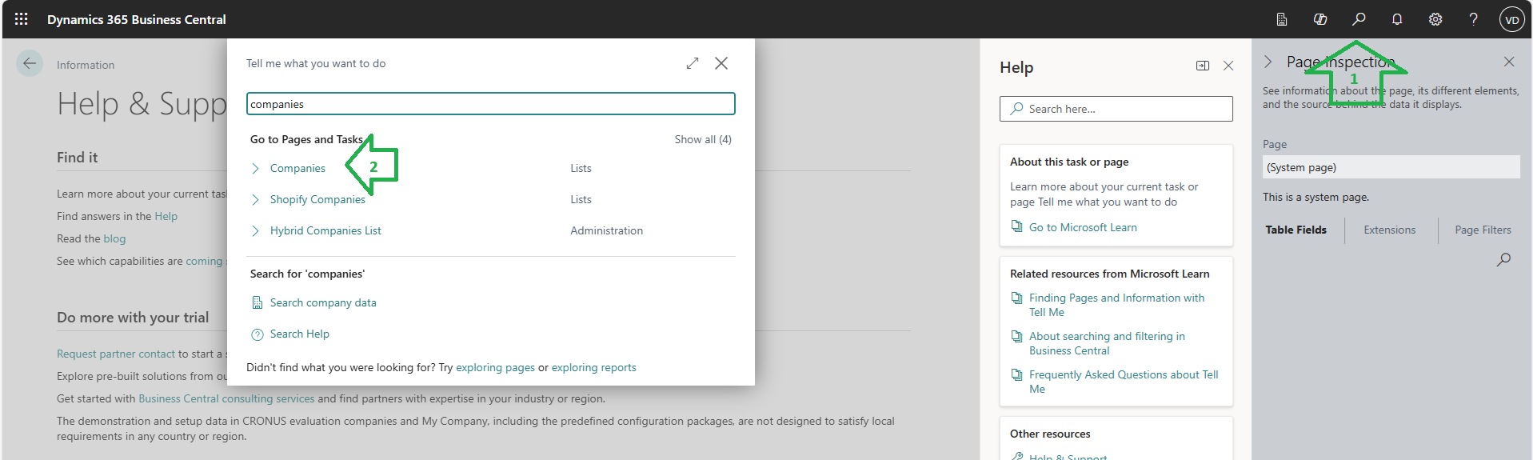
Task: Expand the Companies result chevron
Action: [255, 168]
